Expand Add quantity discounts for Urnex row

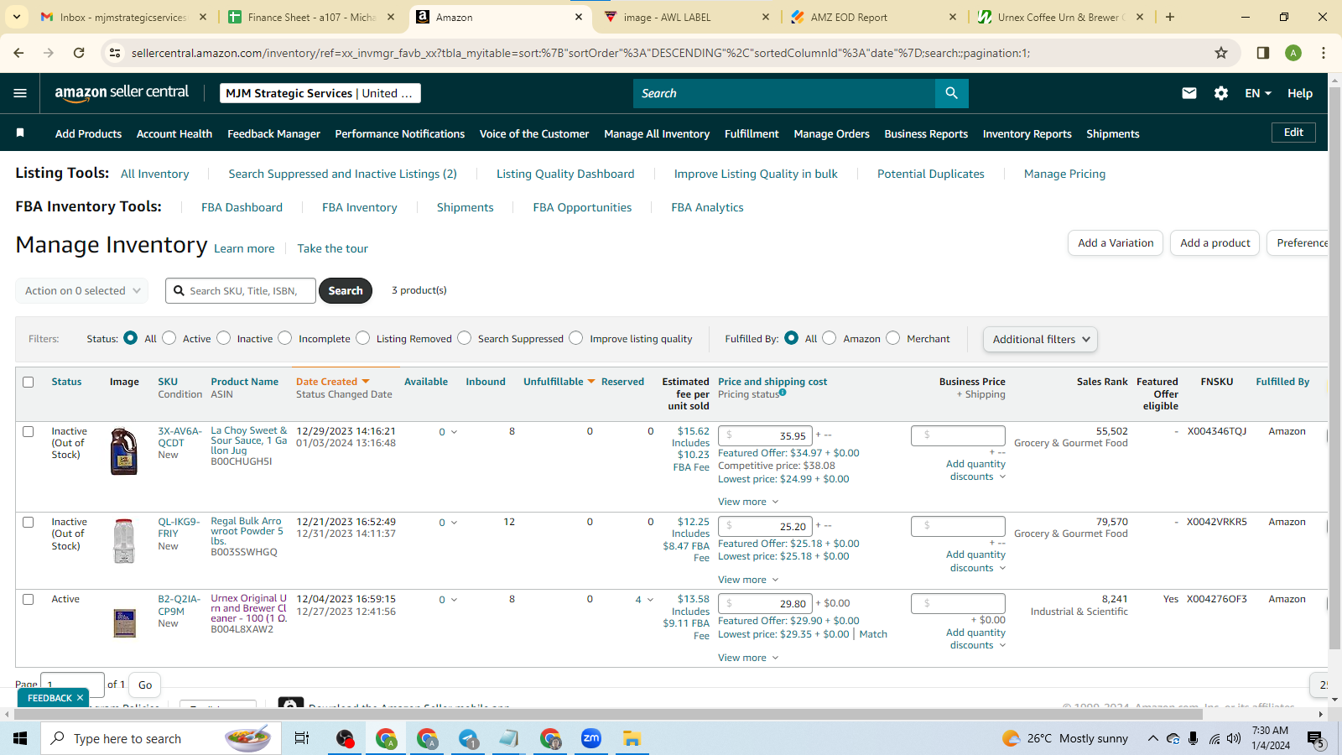pos(975,638)
